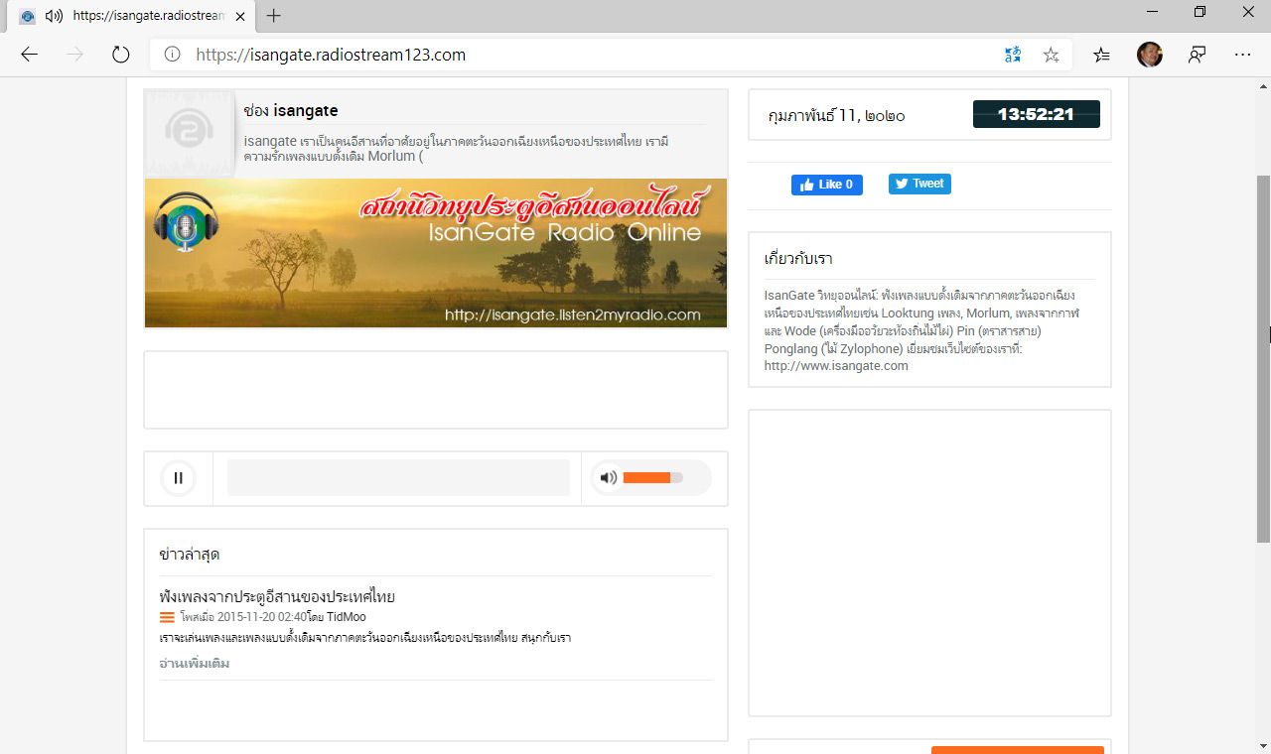Image resolution: width=1271 pixels, height=754 pixels.
Task: Click the Facebook Like button
Action: tap(827, 185)
